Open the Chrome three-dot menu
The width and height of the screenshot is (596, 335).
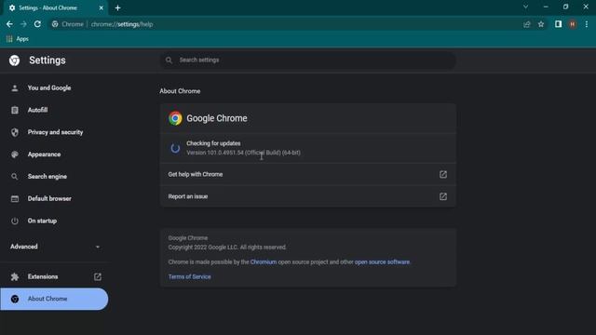click(x=587, y=24)
